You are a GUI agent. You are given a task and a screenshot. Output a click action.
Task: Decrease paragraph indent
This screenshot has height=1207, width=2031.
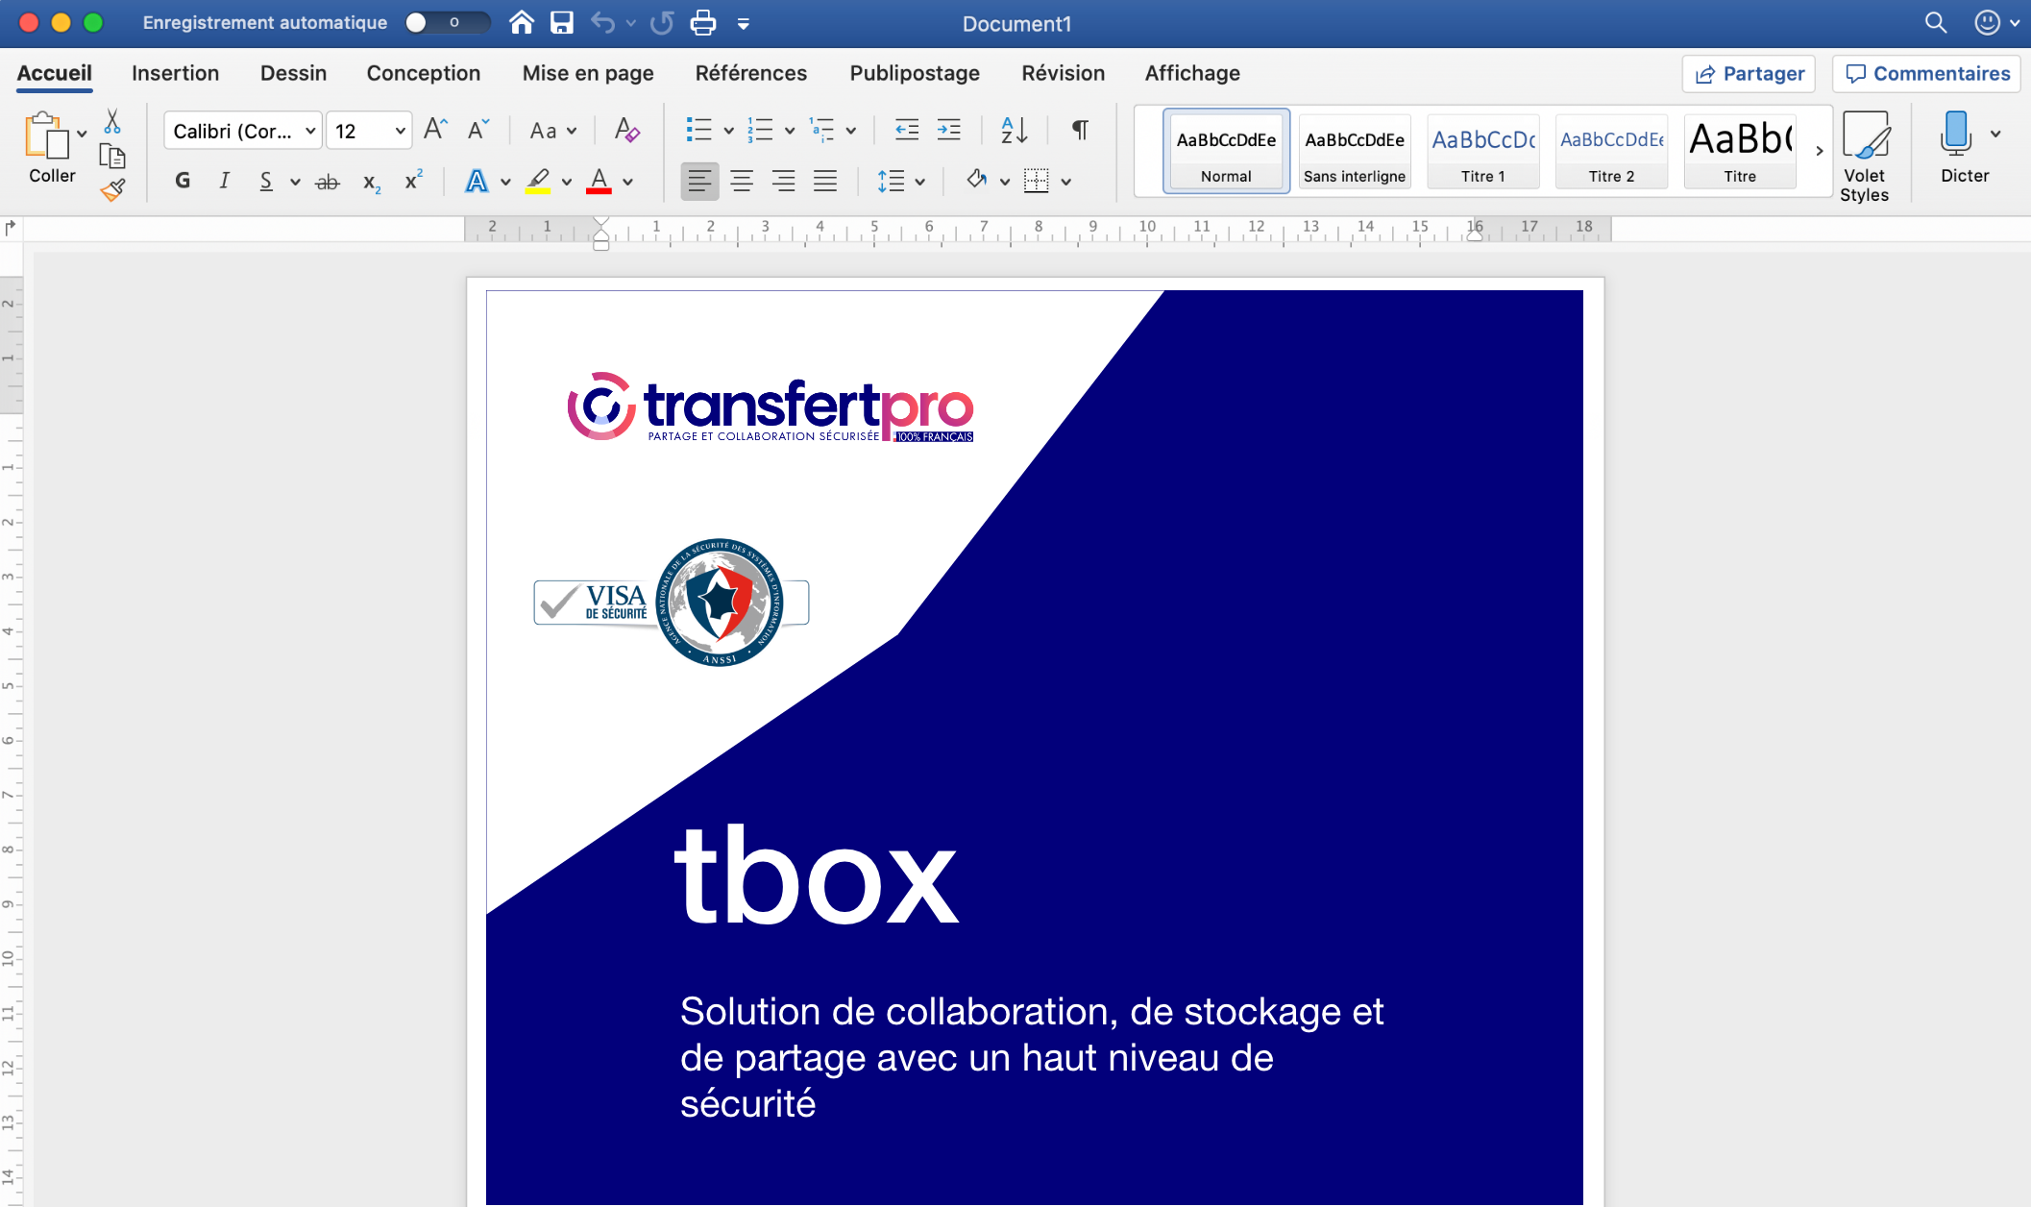tap(907, 130)
